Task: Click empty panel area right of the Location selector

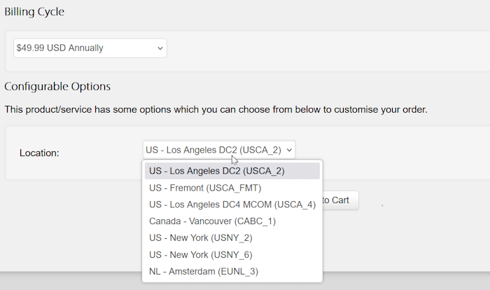Action: tap(392, 151)
